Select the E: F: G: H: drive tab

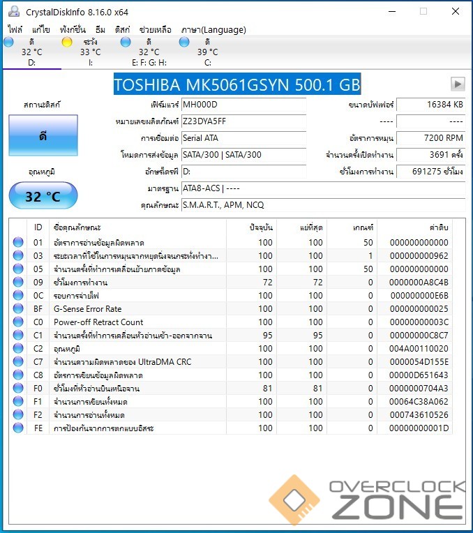tap(149, 52)
